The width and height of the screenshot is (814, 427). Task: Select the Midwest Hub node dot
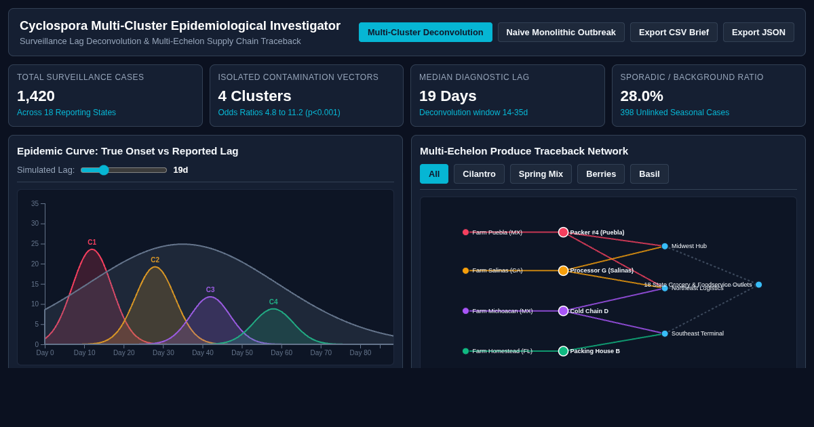pyautogui.click(x=665, y=246)
